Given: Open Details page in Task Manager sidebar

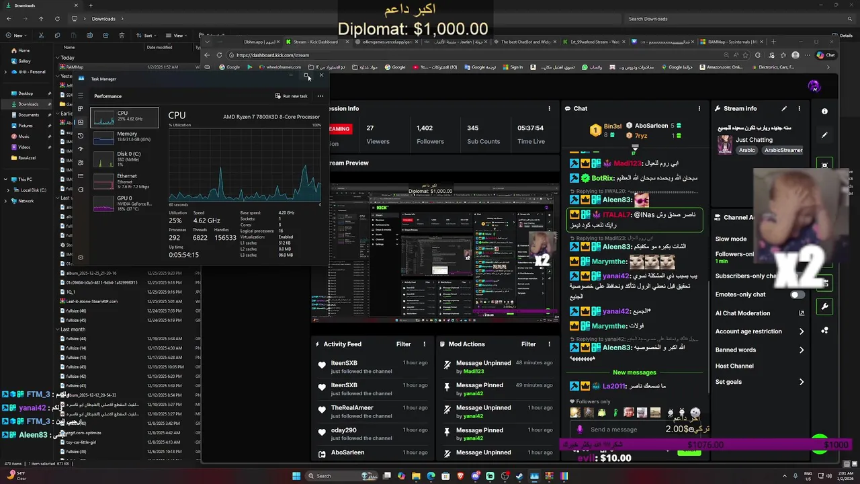Looking at the screenshot, I should tap(81, 176).
